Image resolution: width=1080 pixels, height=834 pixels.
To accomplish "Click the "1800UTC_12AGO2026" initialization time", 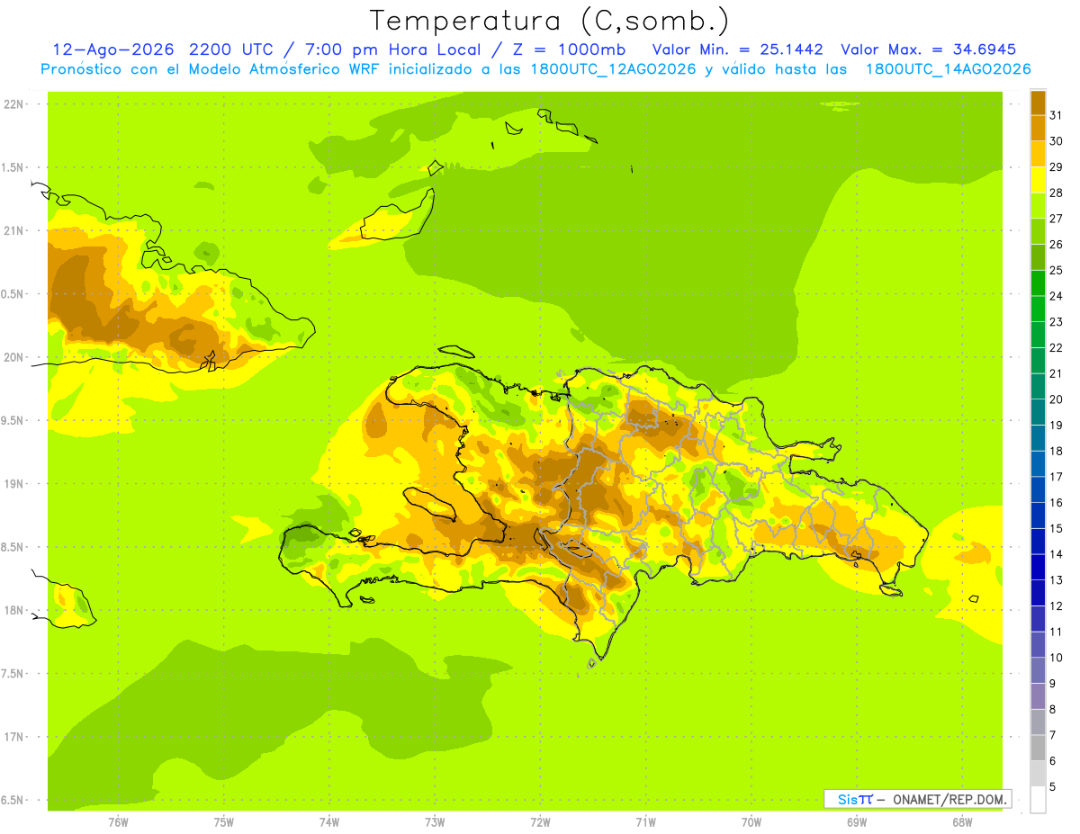I will [615, 69].
